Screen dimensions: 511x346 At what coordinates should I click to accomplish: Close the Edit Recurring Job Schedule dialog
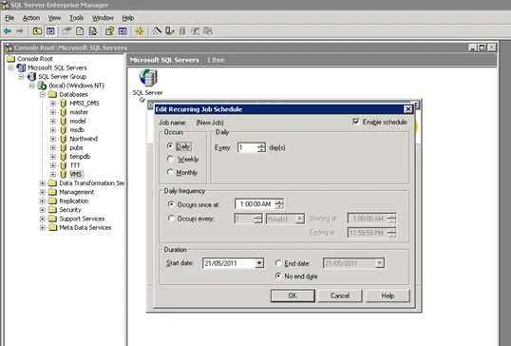[x=407, y=109]
